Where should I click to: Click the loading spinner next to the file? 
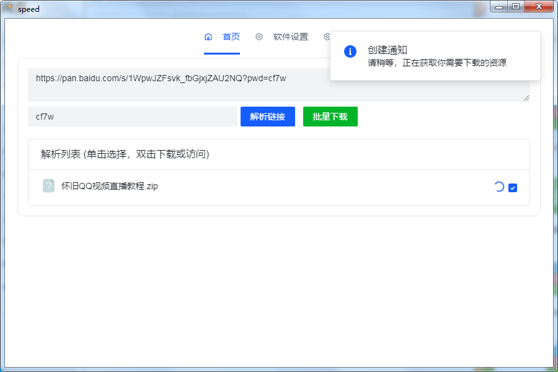coord(498,187)
